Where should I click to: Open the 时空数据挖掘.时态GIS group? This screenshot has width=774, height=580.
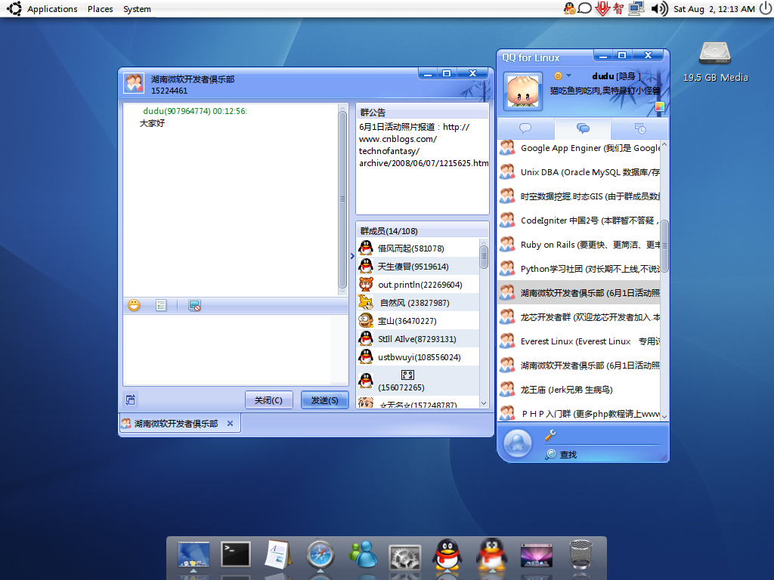coord(579,196)
